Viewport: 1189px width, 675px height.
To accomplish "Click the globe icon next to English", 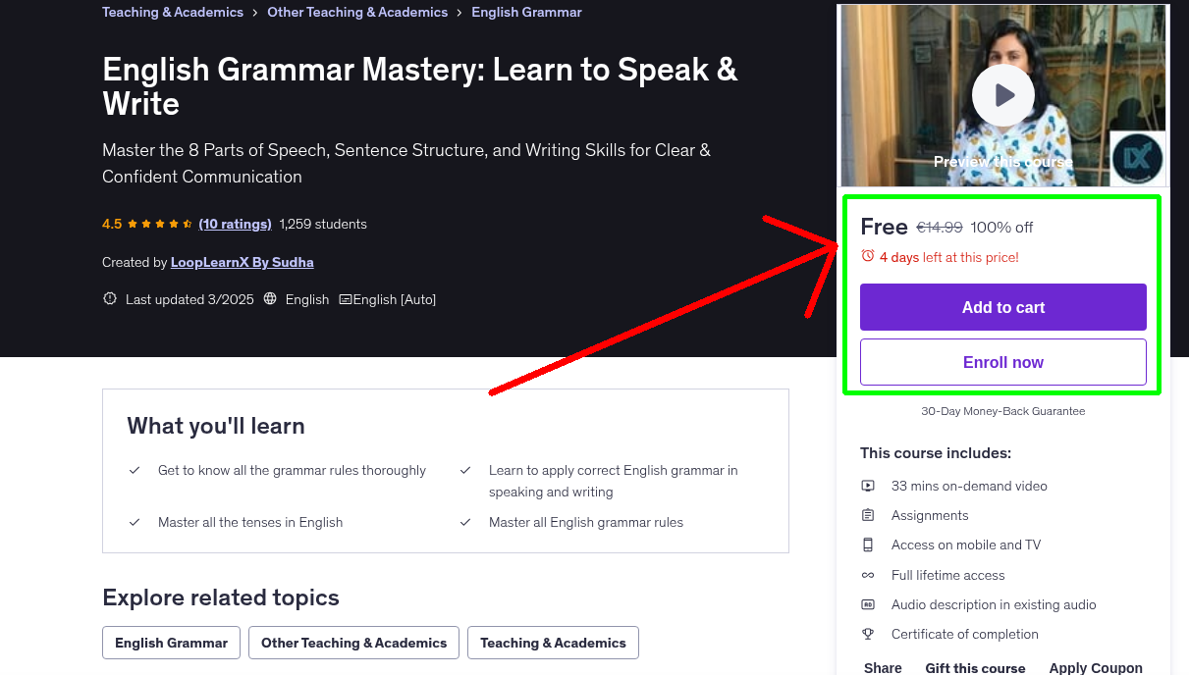I will pyautogui.click(x=269, y=298).
